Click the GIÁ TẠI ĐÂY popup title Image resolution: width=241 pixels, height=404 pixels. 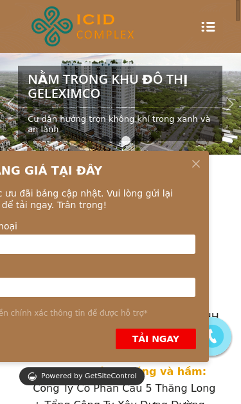[51, 171]
